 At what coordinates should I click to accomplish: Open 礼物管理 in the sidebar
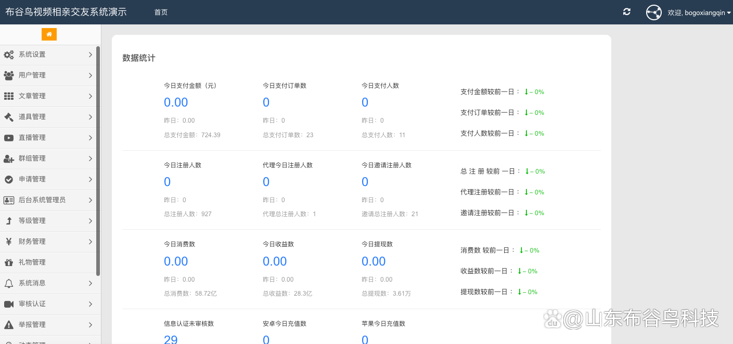(x=48, y=262)
